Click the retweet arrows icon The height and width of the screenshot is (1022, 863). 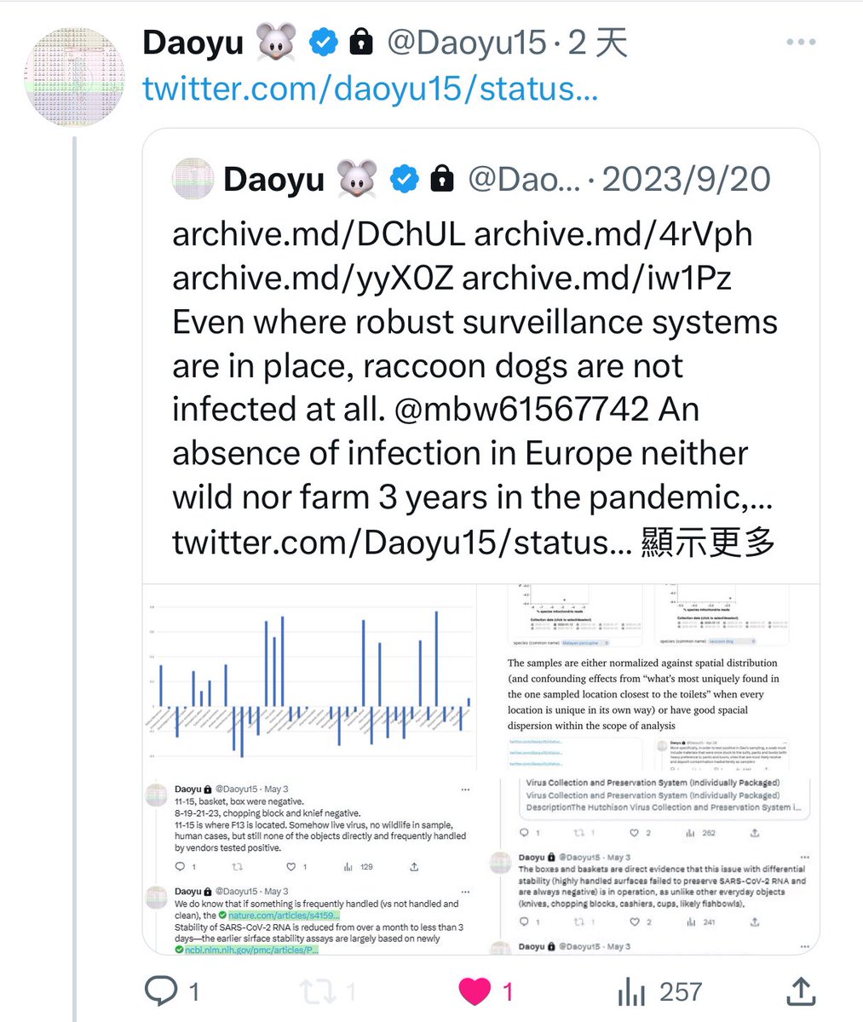coord(316,990)
